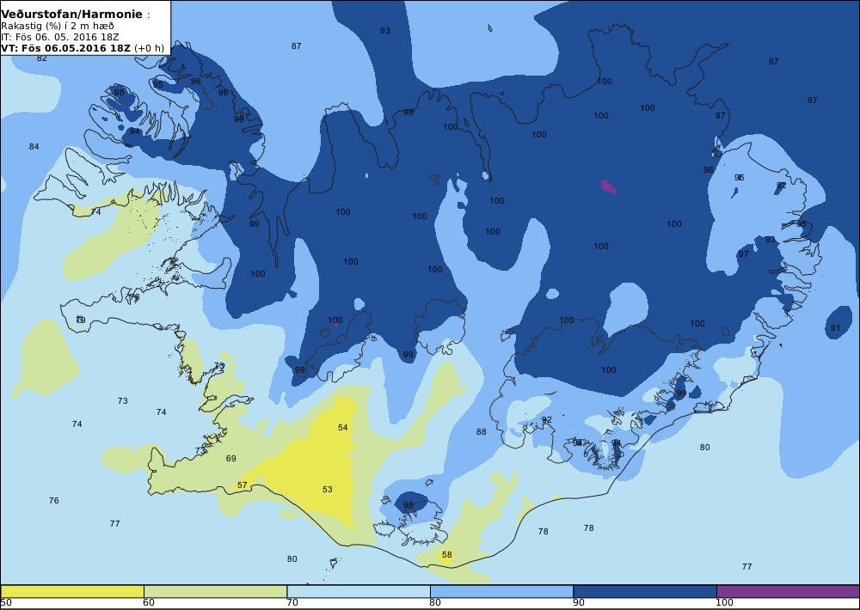Image resolution: width=860 pixels, height=610 pixels.
Task: Pick the bright yellow 50–60 legend swatch
Action: [72, 591]
